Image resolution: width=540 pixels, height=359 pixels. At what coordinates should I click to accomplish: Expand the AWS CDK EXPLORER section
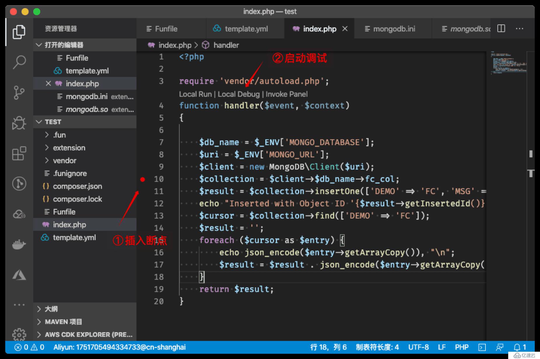pos(85,335)
